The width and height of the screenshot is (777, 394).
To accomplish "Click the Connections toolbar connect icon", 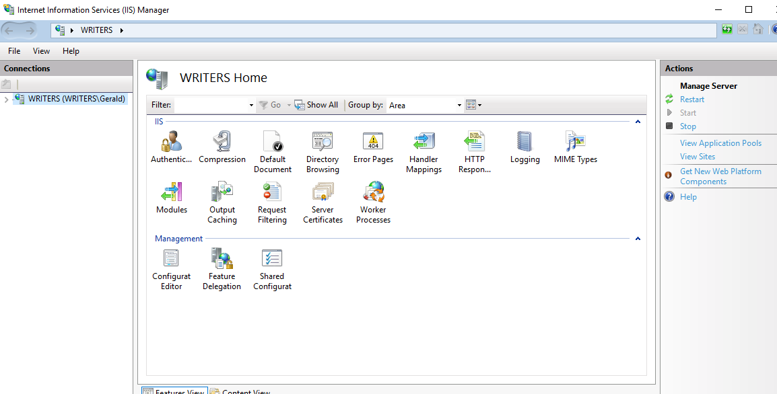I will point(6,84).
